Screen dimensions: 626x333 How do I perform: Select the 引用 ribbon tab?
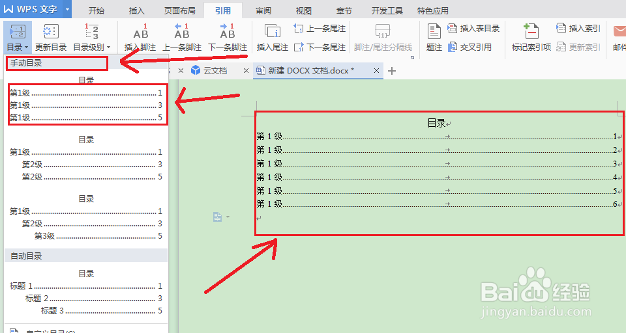[x=223, y=11]
